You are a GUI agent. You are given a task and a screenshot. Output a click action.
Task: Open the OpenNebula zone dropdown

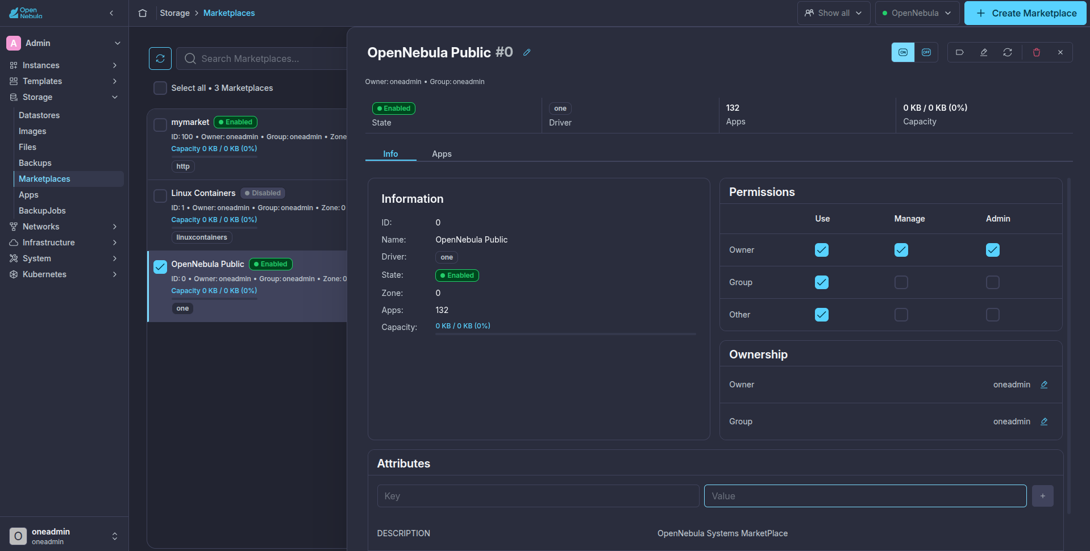[x=917, y=13]
